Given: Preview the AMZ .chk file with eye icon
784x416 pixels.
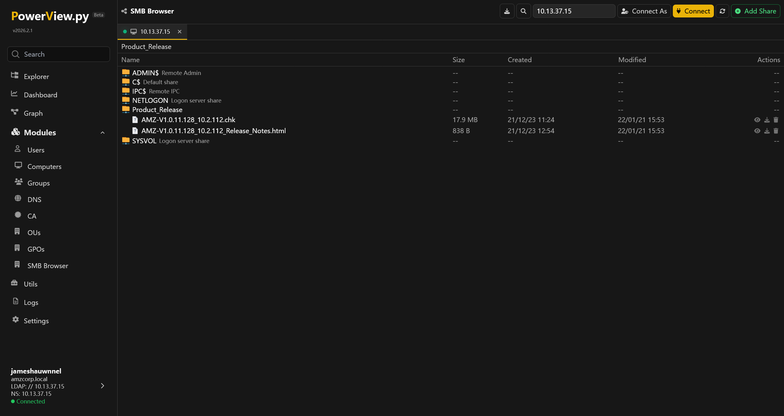Looking at the screenshot, I should pyautogui.click(x=757, y=120).
